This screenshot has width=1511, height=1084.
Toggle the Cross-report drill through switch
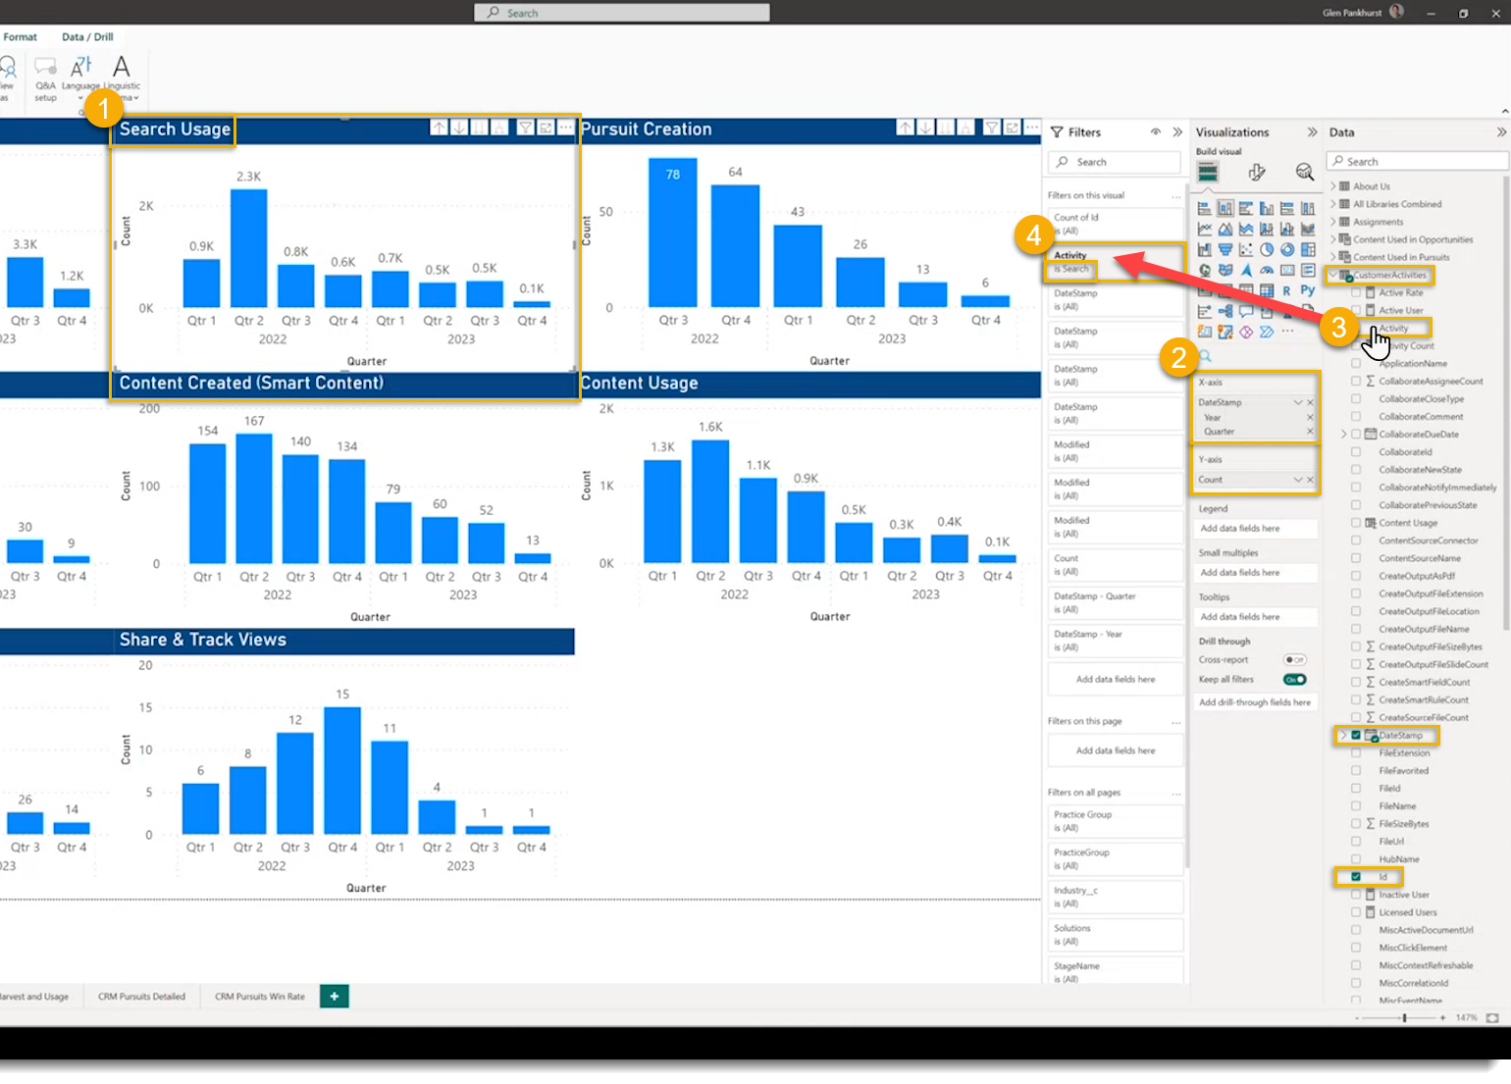[1294, 660]
